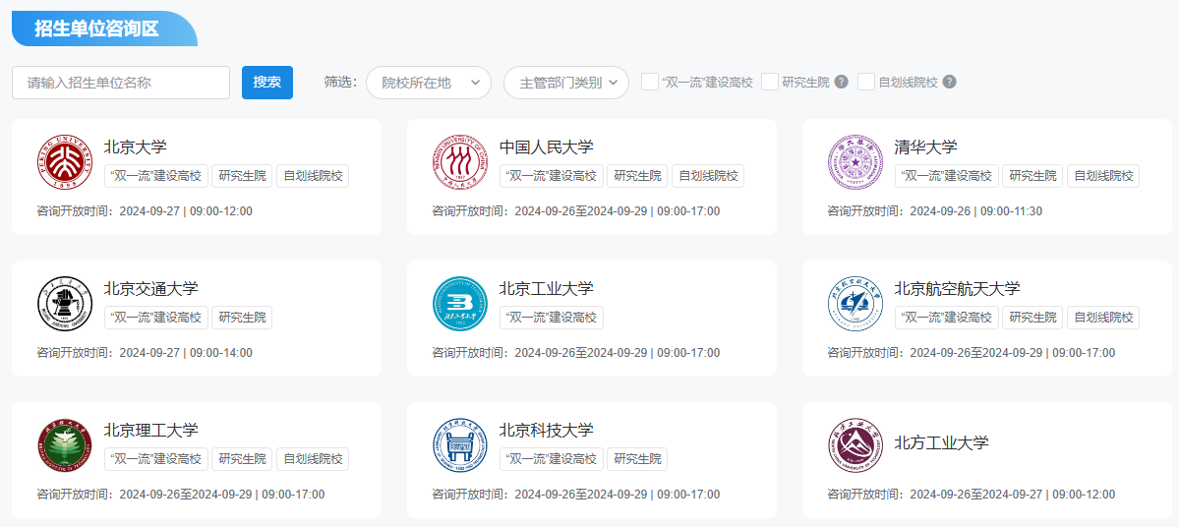
Task: Open the 北方工业大学 name link
Action: pos(941,442)
